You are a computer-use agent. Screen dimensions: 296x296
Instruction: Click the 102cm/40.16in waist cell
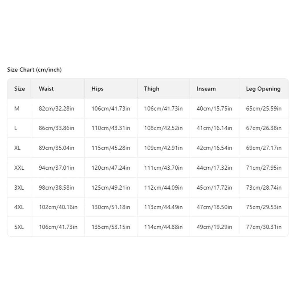pyautogui.click(x=58, y=207)
